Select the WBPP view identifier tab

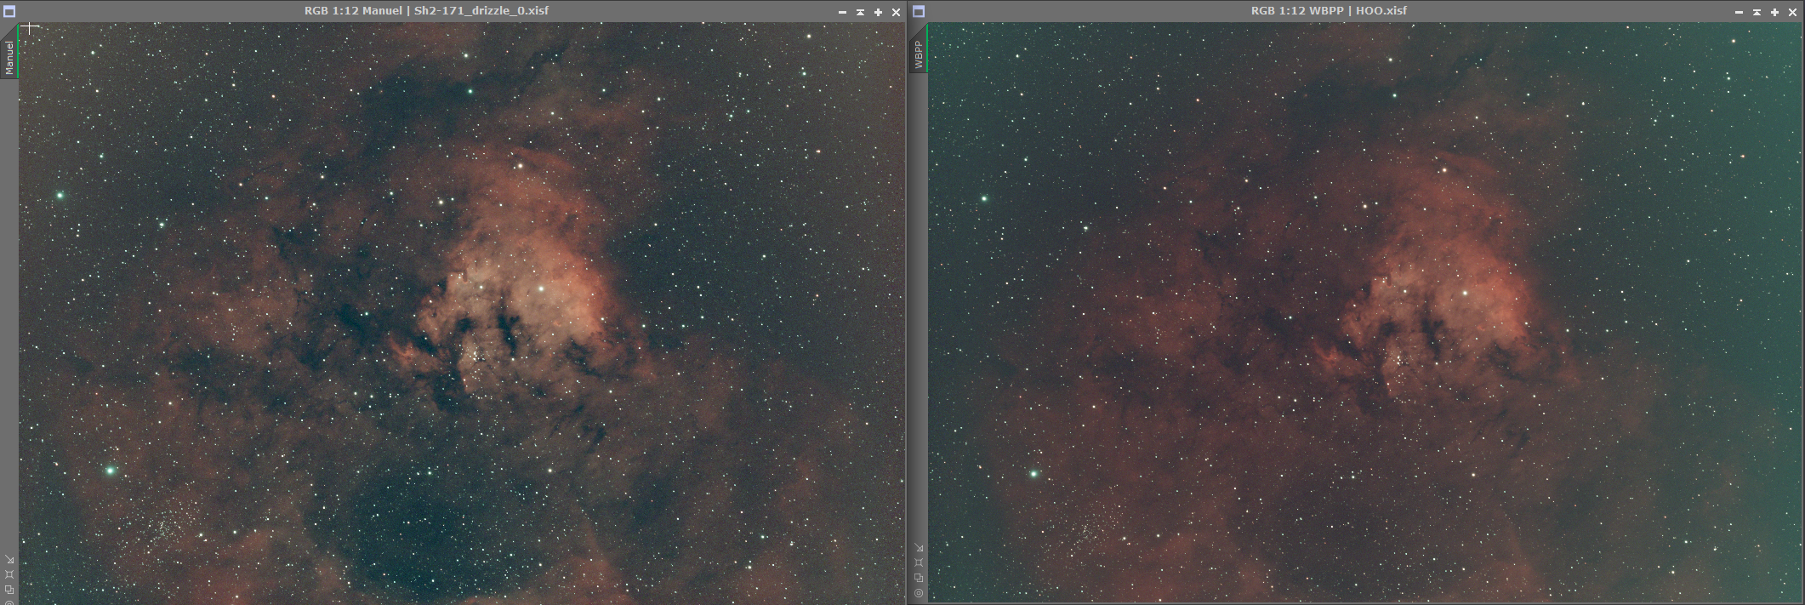pos(919,54)
